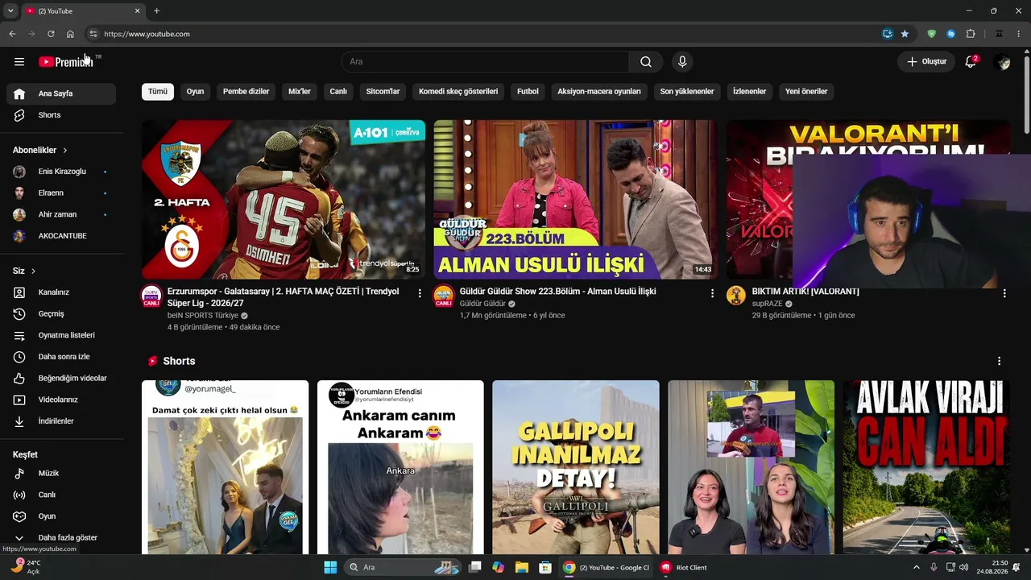Screen dimensions: 1031x580
Task: Go back with the browser back arrow
Action: coord(12,34)
